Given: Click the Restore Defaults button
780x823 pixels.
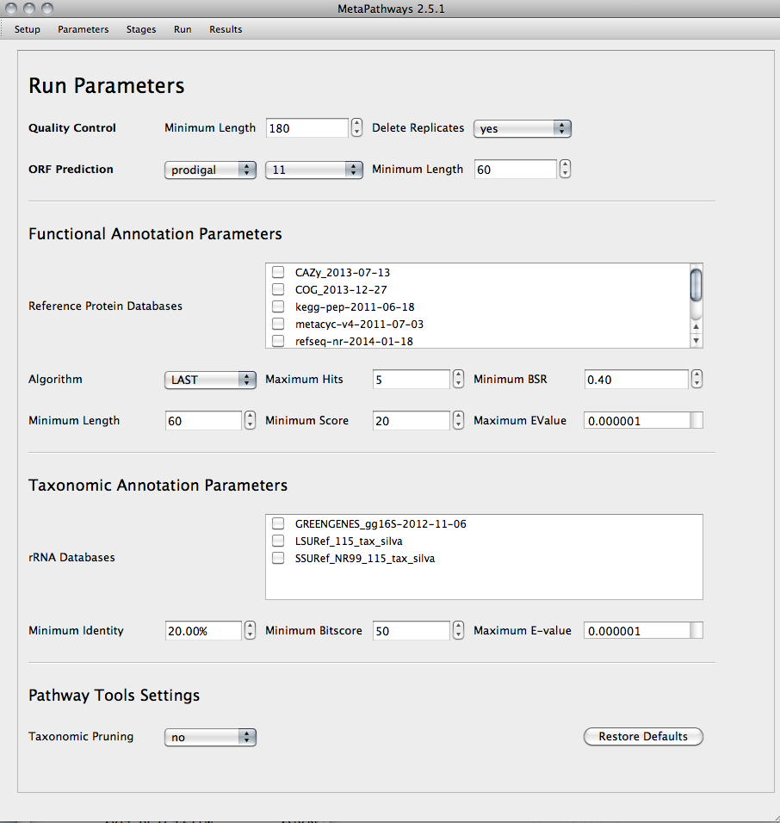Looking at the screenshot, I should click(643, 736).
